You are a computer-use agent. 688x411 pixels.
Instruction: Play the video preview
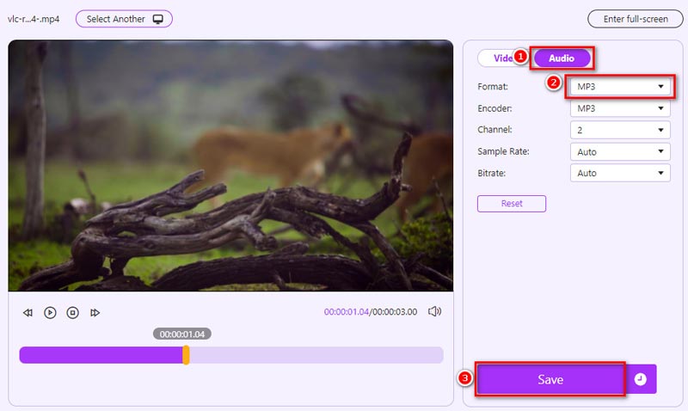tap(50, 313)
